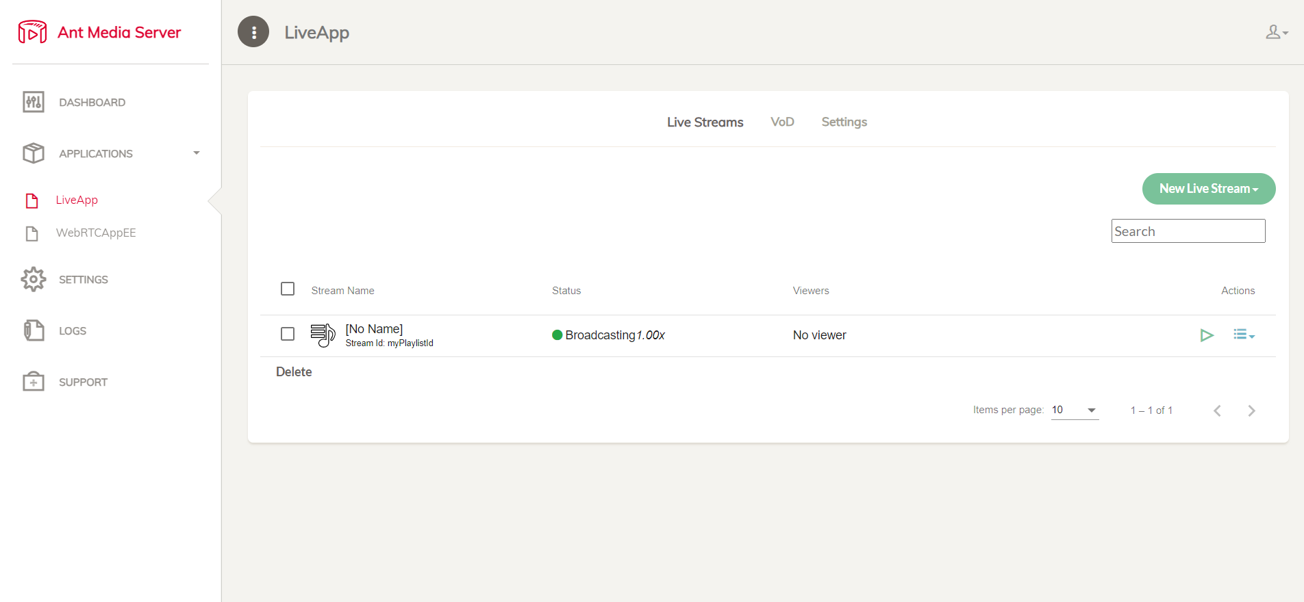Screen dimensions: 1304x602
Task: Click the Support kit icon
Action: click(34, 381)
